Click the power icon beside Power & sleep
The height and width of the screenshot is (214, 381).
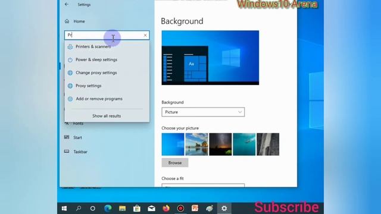tap(70, 59)
